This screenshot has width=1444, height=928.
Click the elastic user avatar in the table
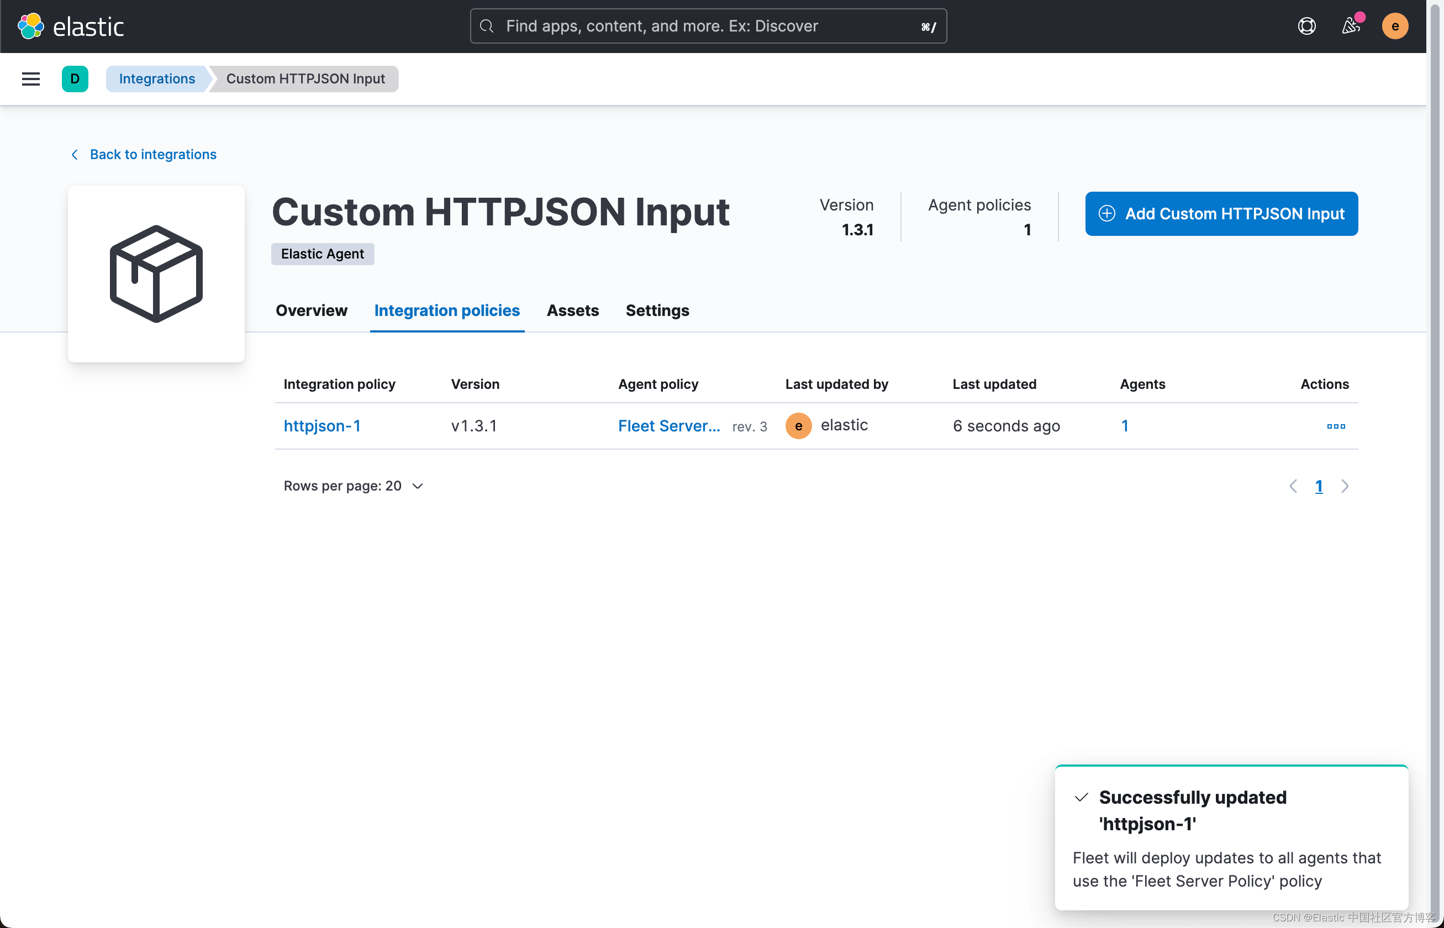pyautogui.click(x=799, y=425)
